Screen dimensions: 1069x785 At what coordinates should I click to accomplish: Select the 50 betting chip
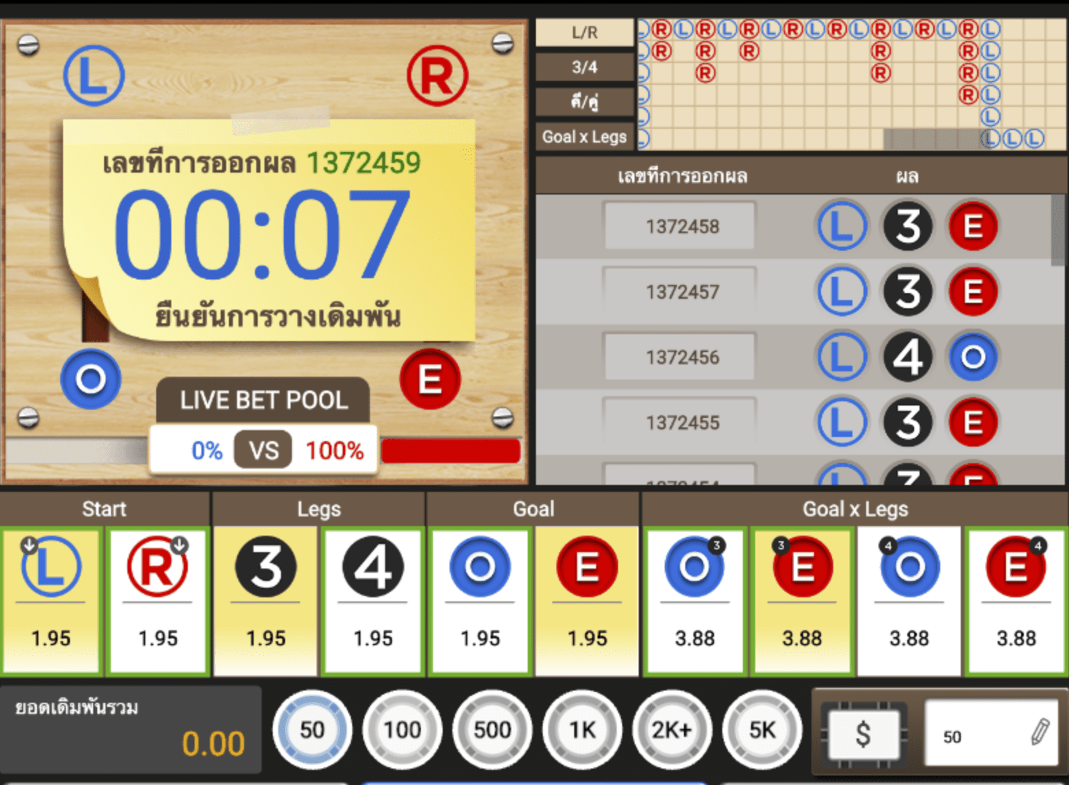click(312, 730)
